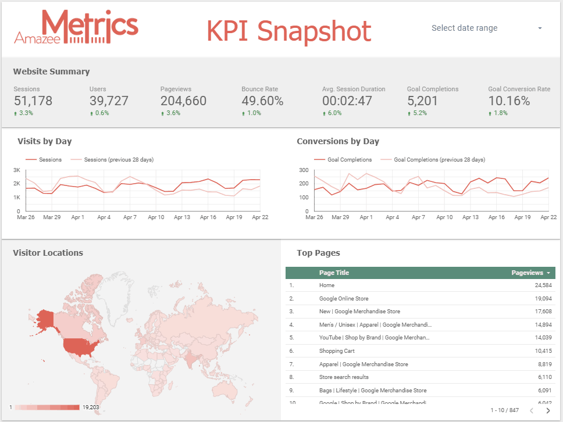This screenshot has width=563, height=422.
Task: Click the Store search results row
Action: point(421,377)
